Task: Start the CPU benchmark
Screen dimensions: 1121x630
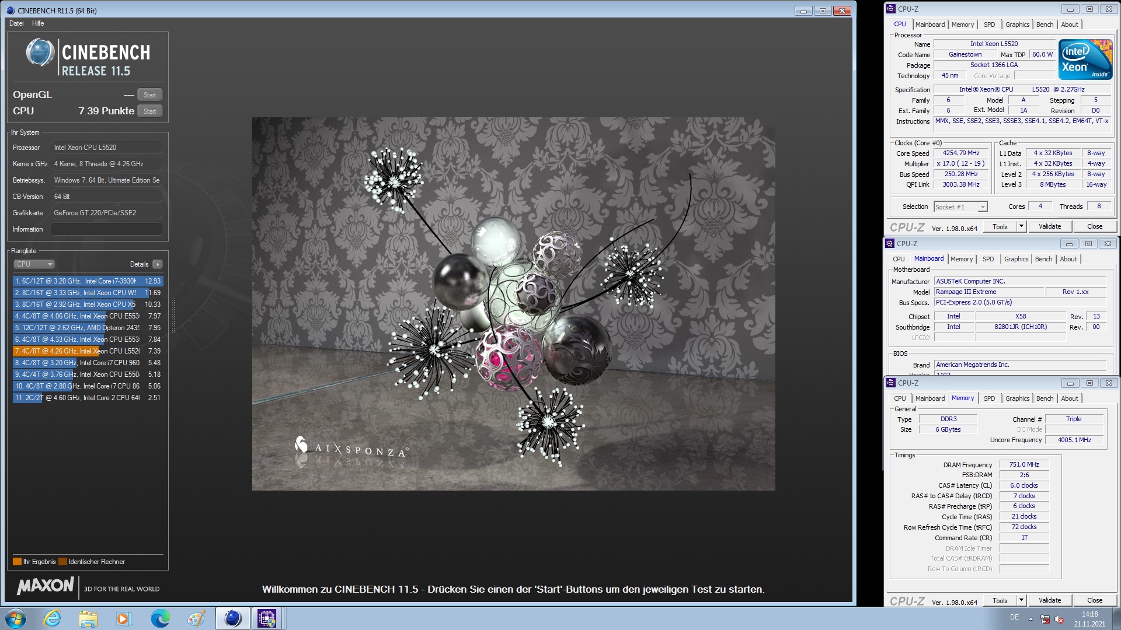Action: 150,111
